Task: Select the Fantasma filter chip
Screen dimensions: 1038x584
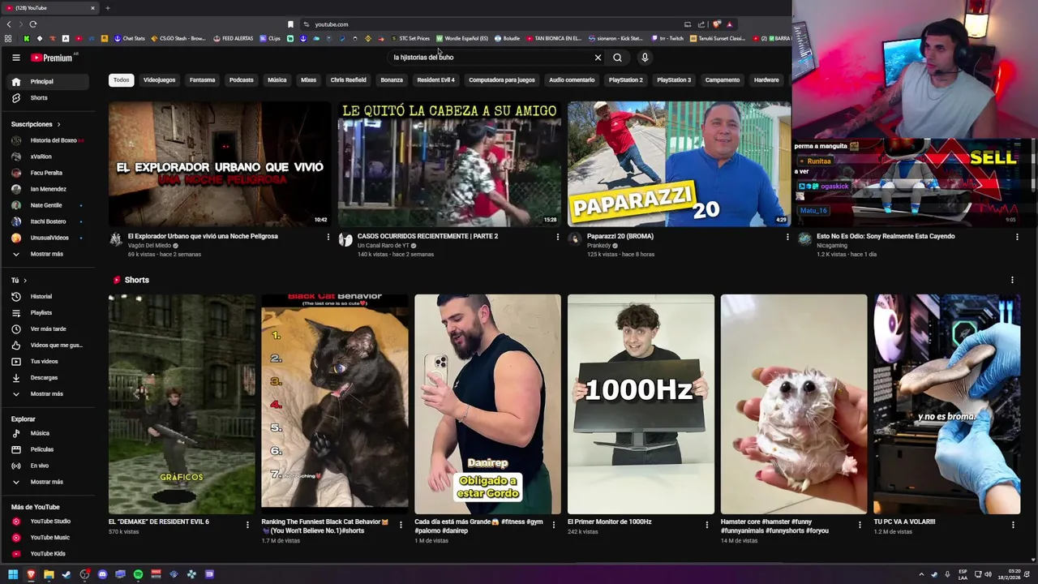Action: 202,80
